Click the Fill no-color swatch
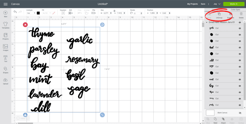246x124 pixels. click(x=54, y=13)
